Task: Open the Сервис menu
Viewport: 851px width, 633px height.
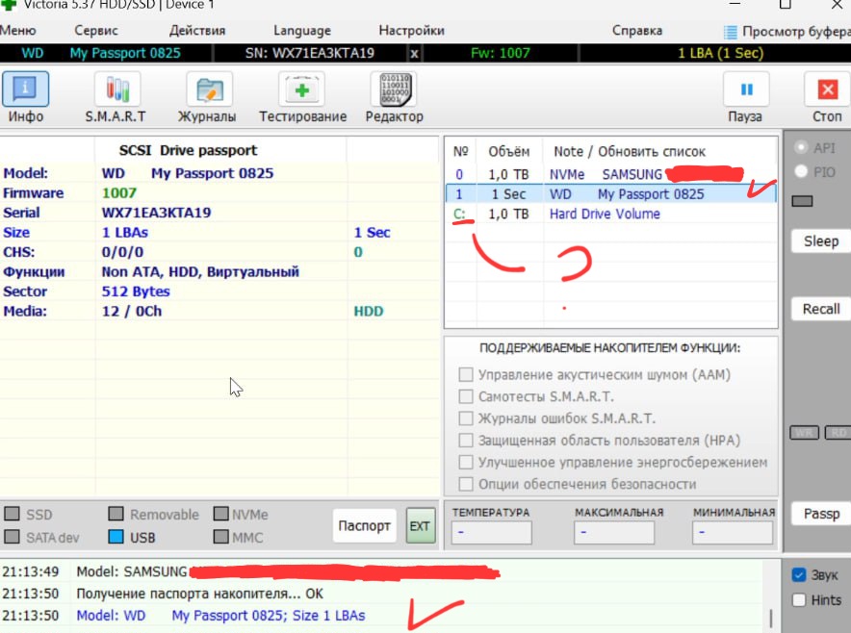Action: tap(96, 31)
